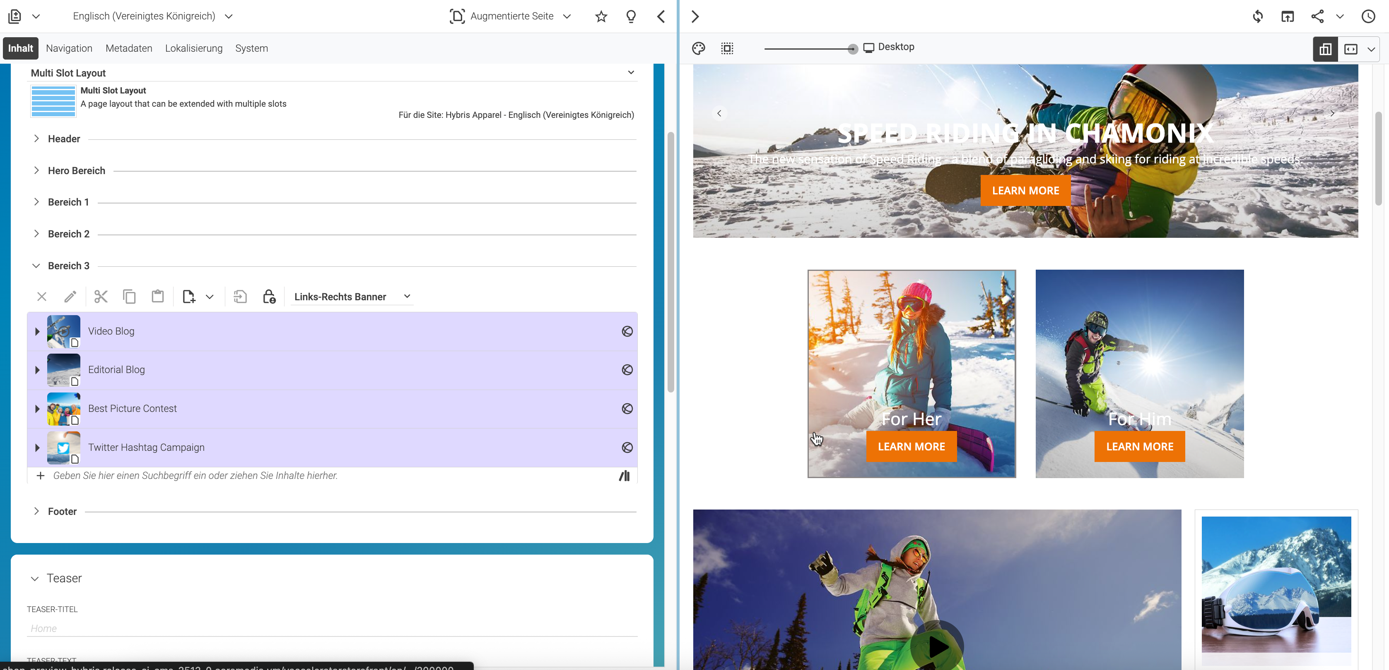The height and width of the screenshot is (670, 1389).
Task: Click the globe status icon for Best Picture Contest
Action: click(x=627, y=408)
